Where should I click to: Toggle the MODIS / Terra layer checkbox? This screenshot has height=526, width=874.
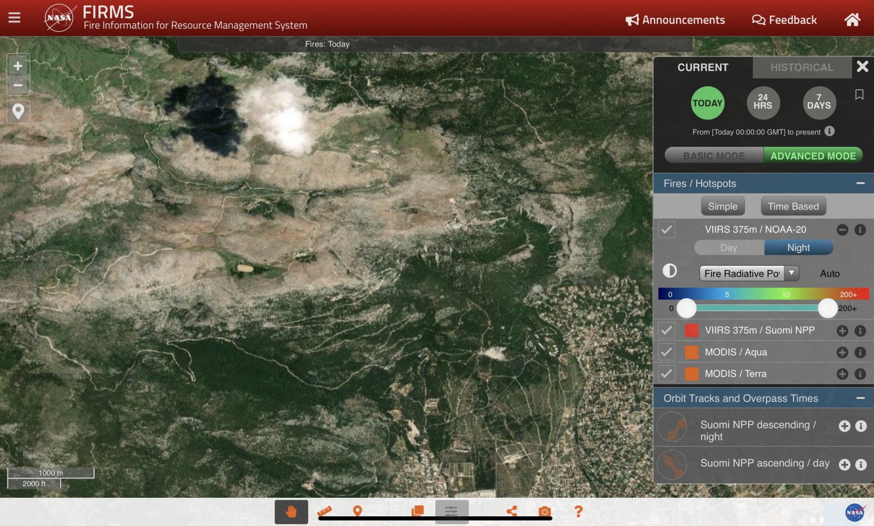click(x=667, y=374)
